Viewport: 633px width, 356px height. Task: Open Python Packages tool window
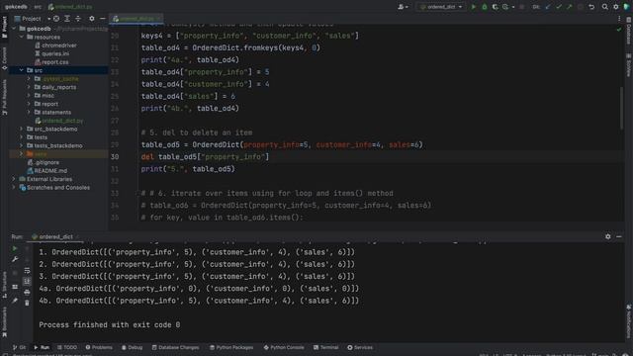click(x=231, y=347)
